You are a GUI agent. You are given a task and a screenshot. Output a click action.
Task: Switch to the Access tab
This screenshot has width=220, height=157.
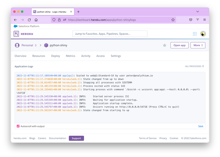coord(100,56)
